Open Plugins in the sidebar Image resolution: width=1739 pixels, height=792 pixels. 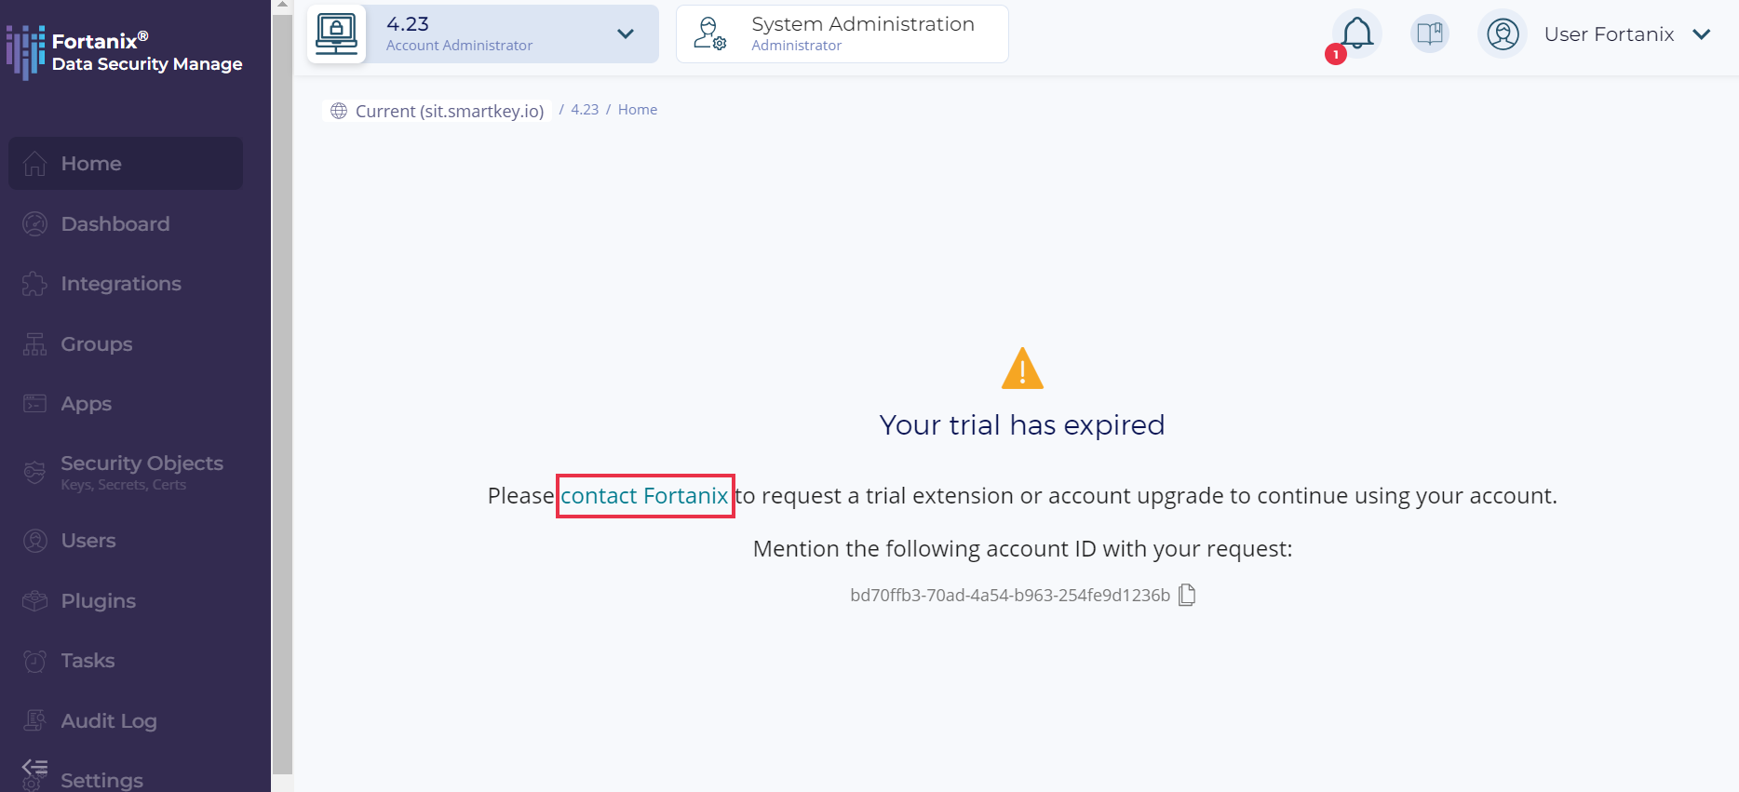[x=98, y=601]
